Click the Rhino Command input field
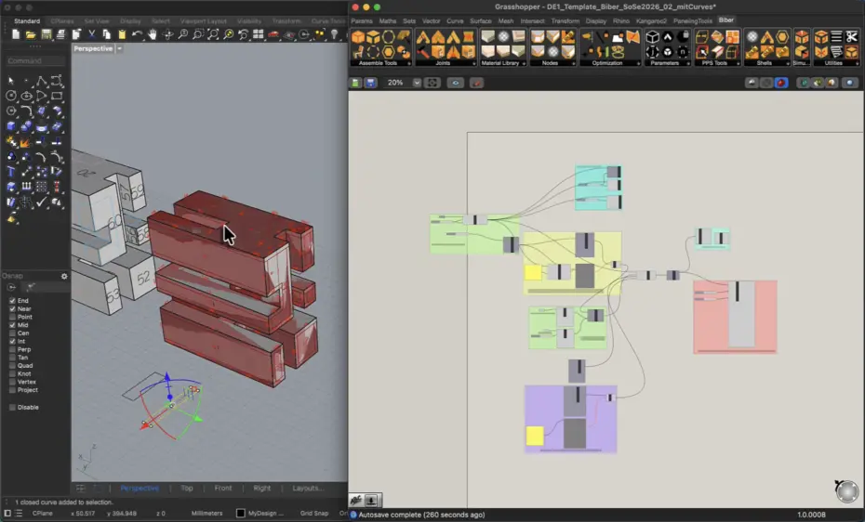This screenshot has width=865, height=522. point(36,60)
